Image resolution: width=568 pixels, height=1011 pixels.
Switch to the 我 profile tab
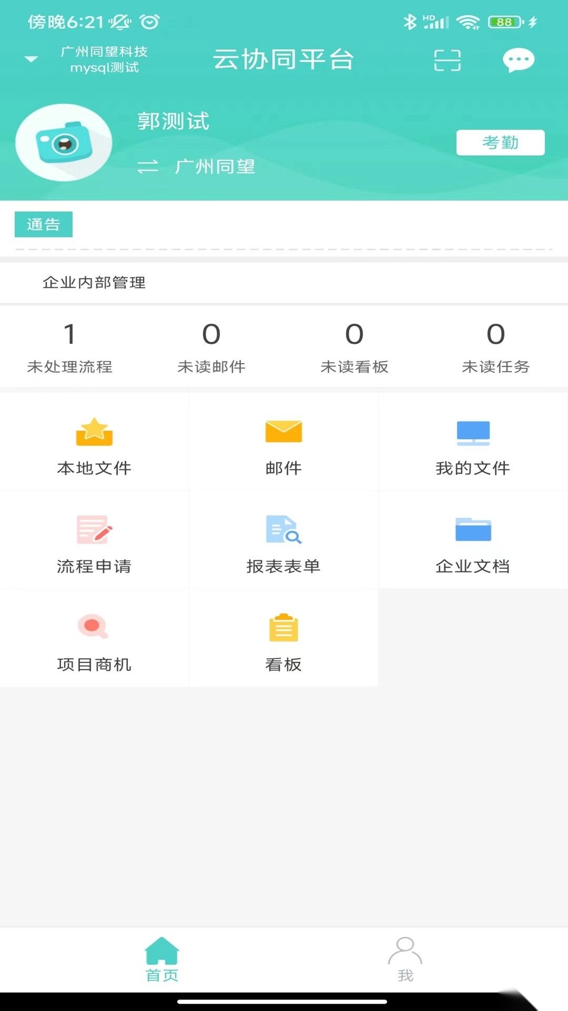(405, 959)
